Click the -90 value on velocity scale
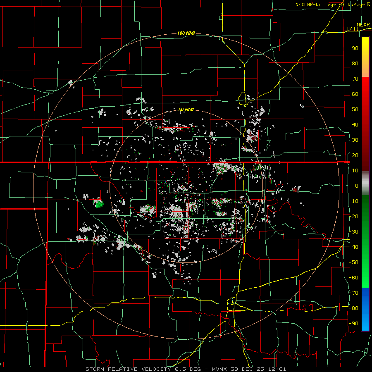 pos(354,323)
